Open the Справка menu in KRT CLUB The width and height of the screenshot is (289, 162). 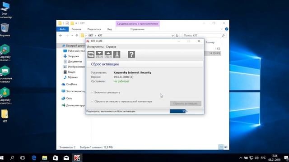[x=111, y=47]
